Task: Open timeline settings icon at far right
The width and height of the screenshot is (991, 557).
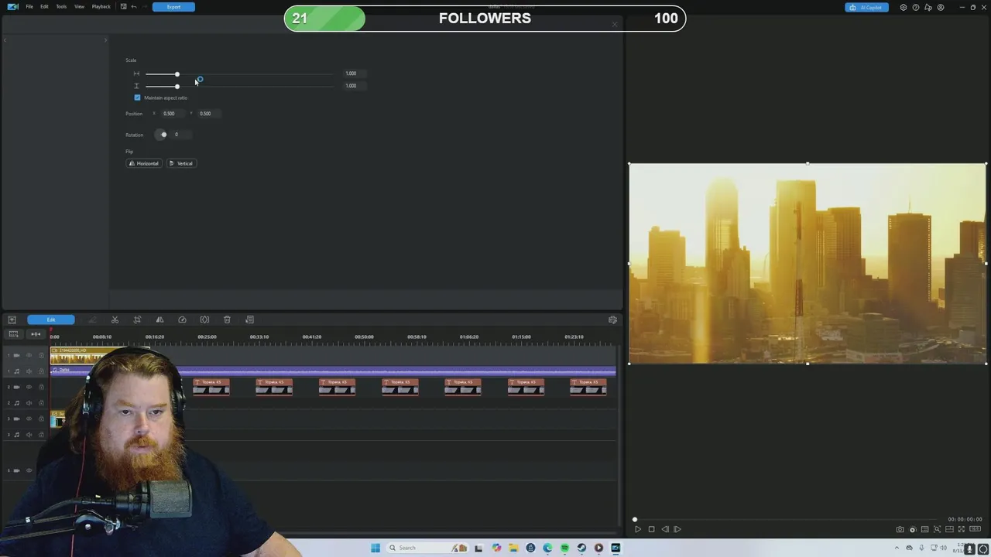Action: click(612, 320)
